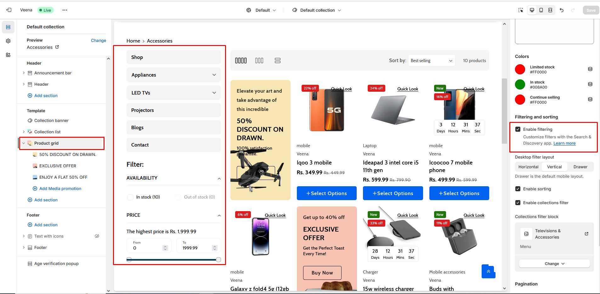Open the three-dot more actions menu

[65, 10]
